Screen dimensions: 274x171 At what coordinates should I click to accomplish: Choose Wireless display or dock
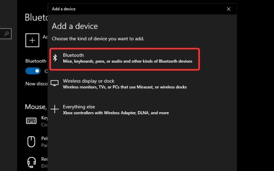(x=88, y=81)
